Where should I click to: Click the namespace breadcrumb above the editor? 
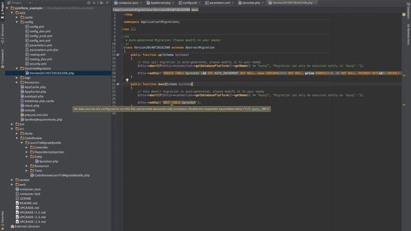click(x=152, y=10)
